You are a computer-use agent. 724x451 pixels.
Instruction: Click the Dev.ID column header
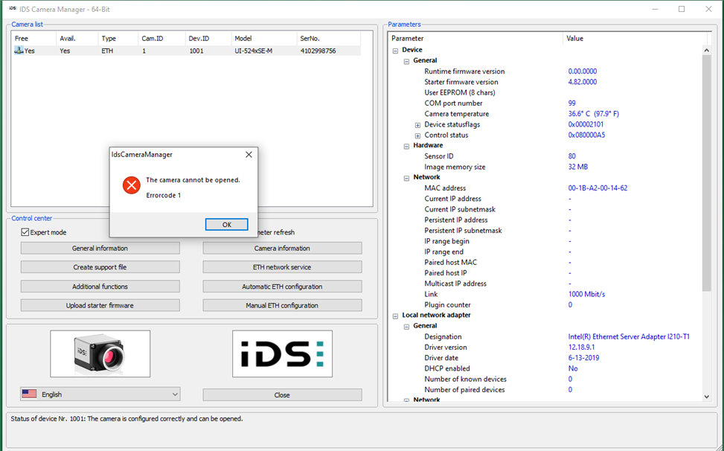[208, 38]
